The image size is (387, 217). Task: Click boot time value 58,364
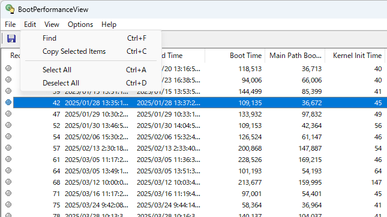(251, 205)
